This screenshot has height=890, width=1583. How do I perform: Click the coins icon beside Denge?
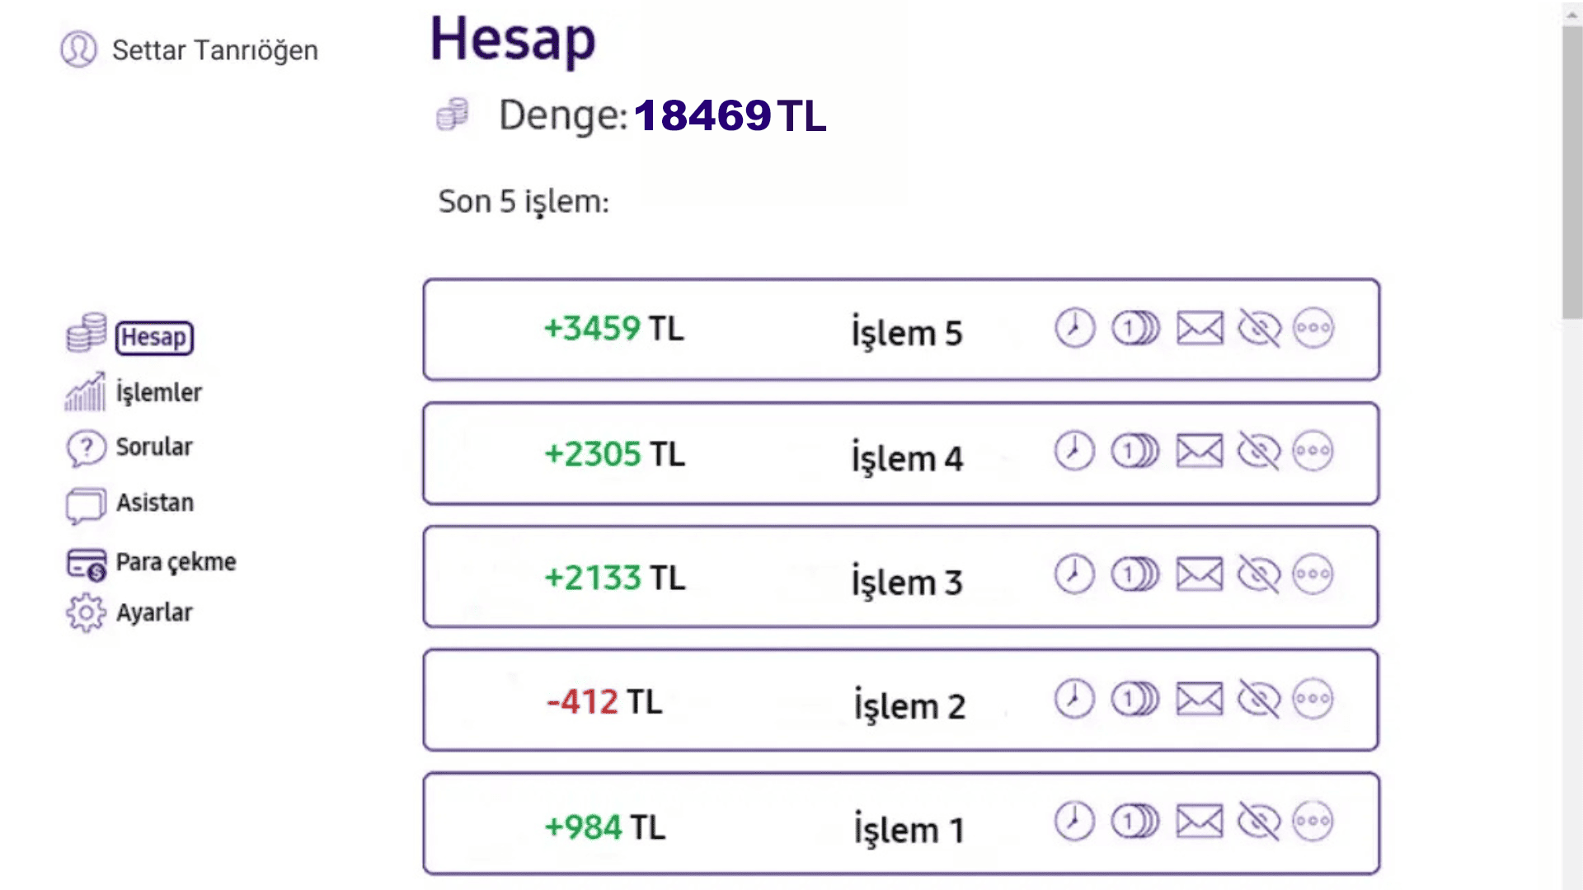click(453, 115)
